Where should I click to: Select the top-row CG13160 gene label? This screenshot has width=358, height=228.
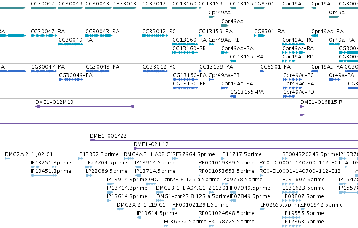click(x=185, y=4)
